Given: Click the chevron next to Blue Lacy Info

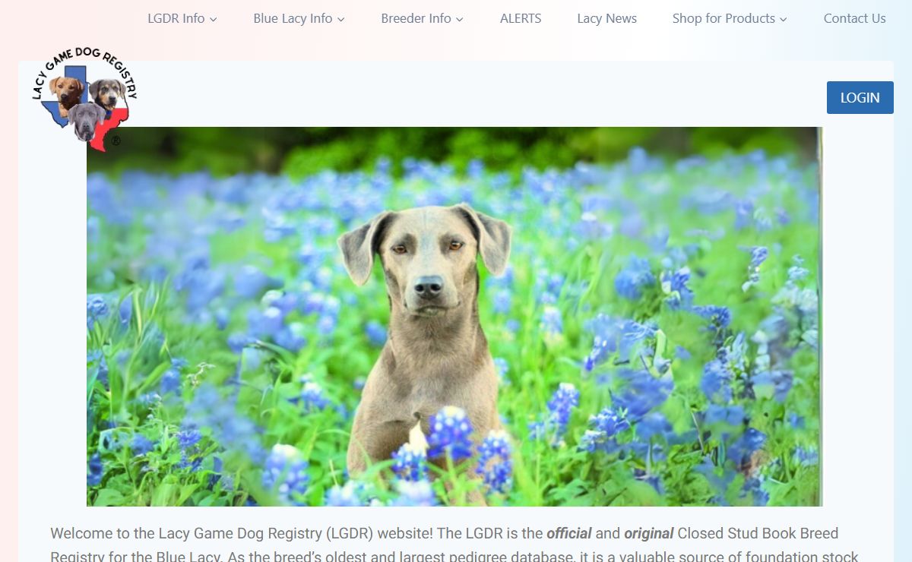Looking at the screenshot, I should [341, 19].
